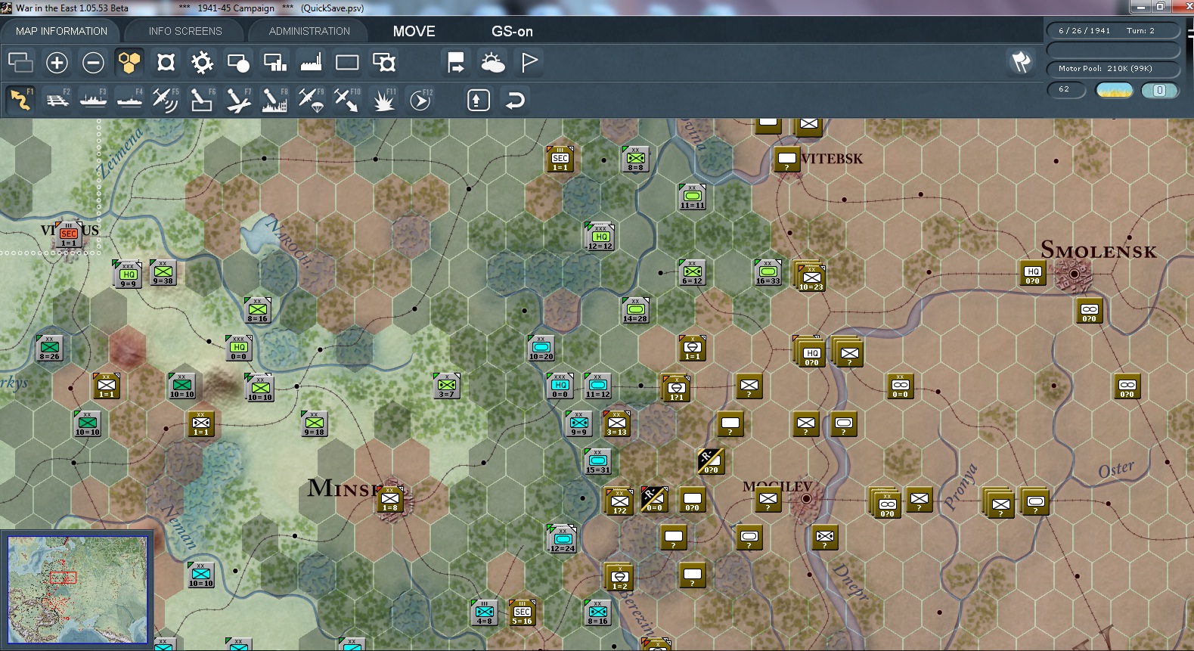Select the unit counter labeled 9=18
The width and height of the screenshot is (1194, 651).
tap(315, 425)
